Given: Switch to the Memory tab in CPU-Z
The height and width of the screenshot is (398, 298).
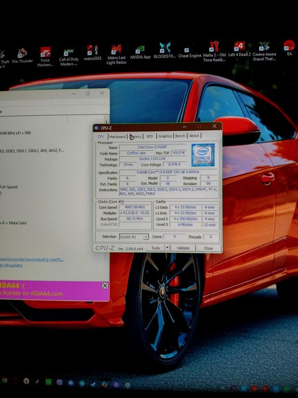Looking at the screenshot, I should pyautogui.click(x=135, y=136).
